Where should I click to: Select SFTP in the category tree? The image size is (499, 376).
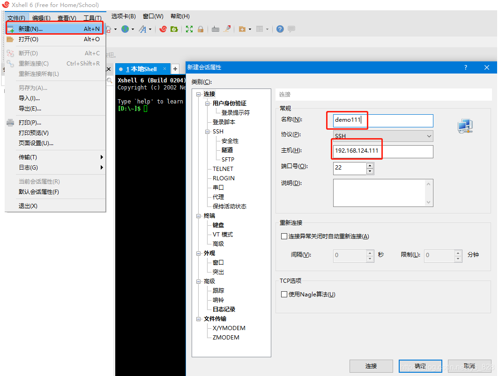[x=228, y=159]
